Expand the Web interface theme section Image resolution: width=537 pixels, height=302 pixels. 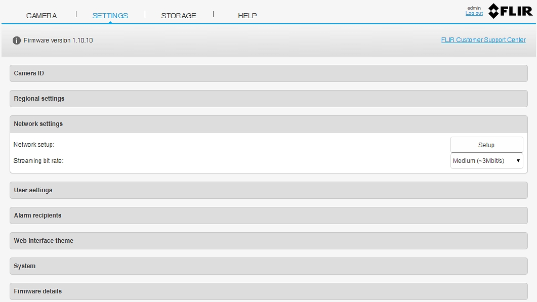click(x=268, y=241)
